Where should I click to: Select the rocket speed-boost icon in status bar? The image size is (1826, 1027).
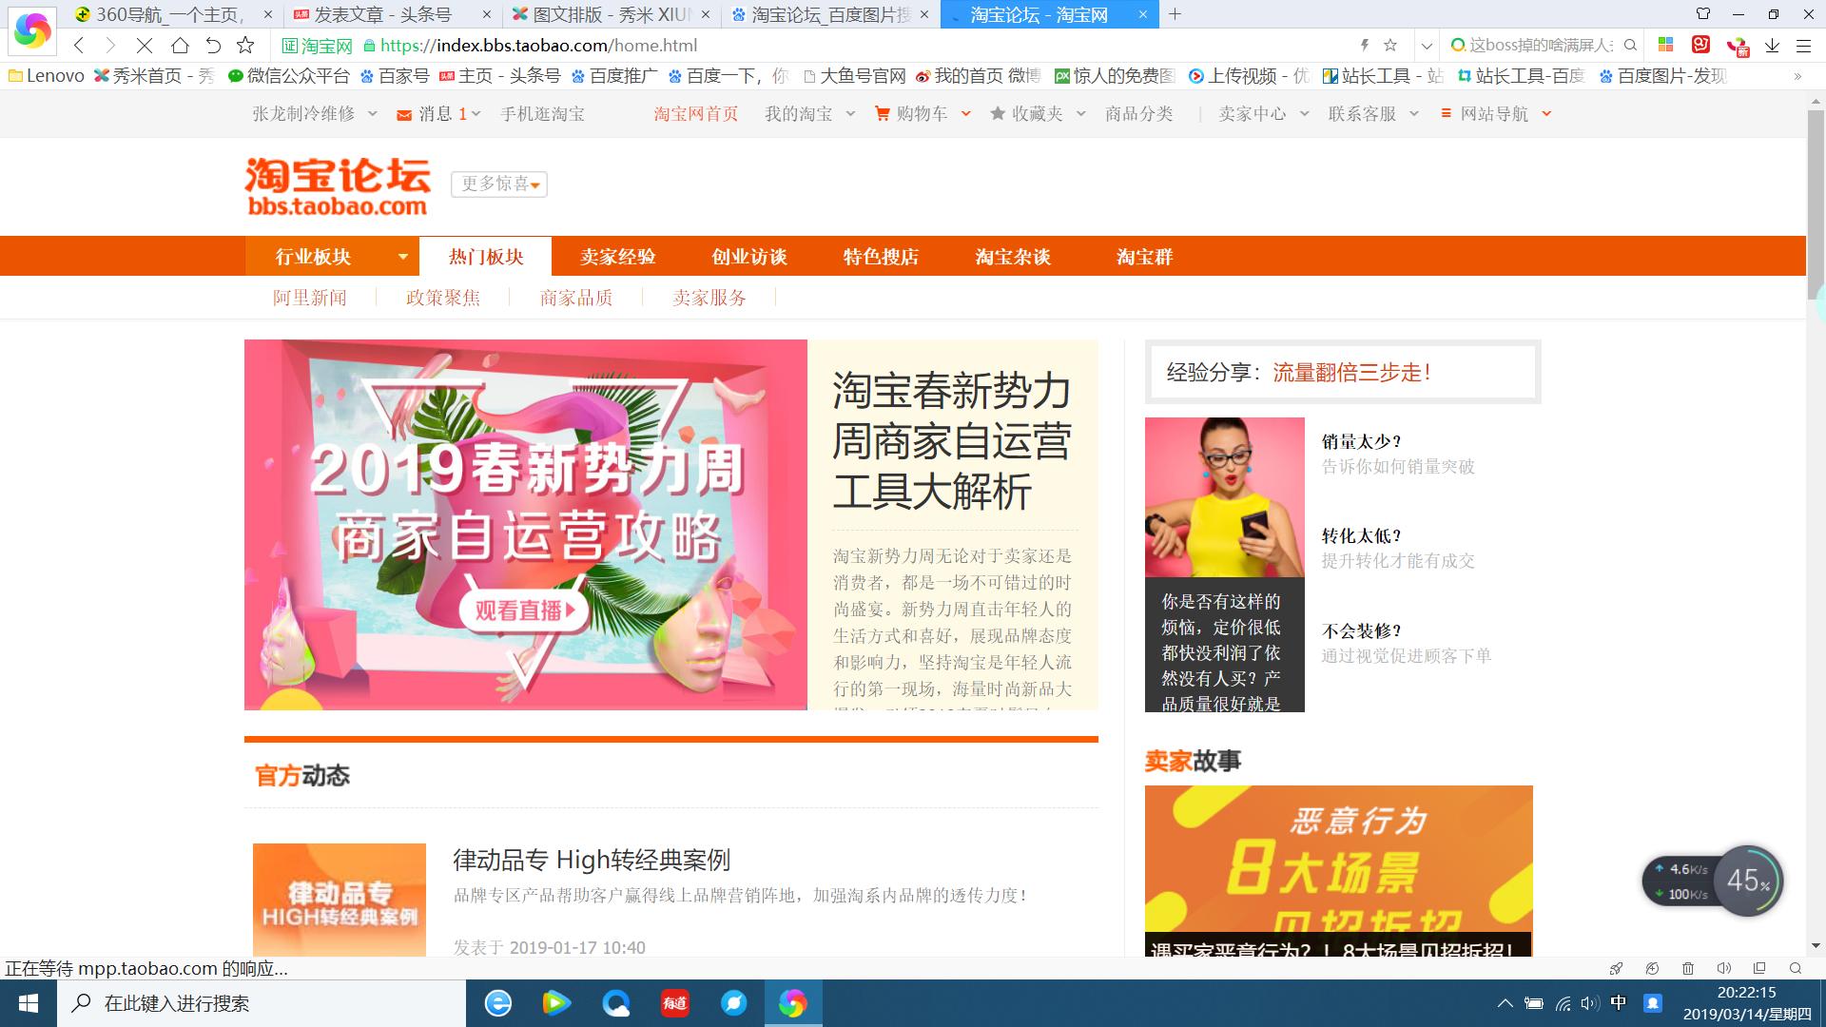coord(1616,969)
